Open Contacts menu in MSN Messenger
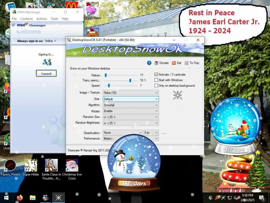The image size is (270, 203). [26, 19]
